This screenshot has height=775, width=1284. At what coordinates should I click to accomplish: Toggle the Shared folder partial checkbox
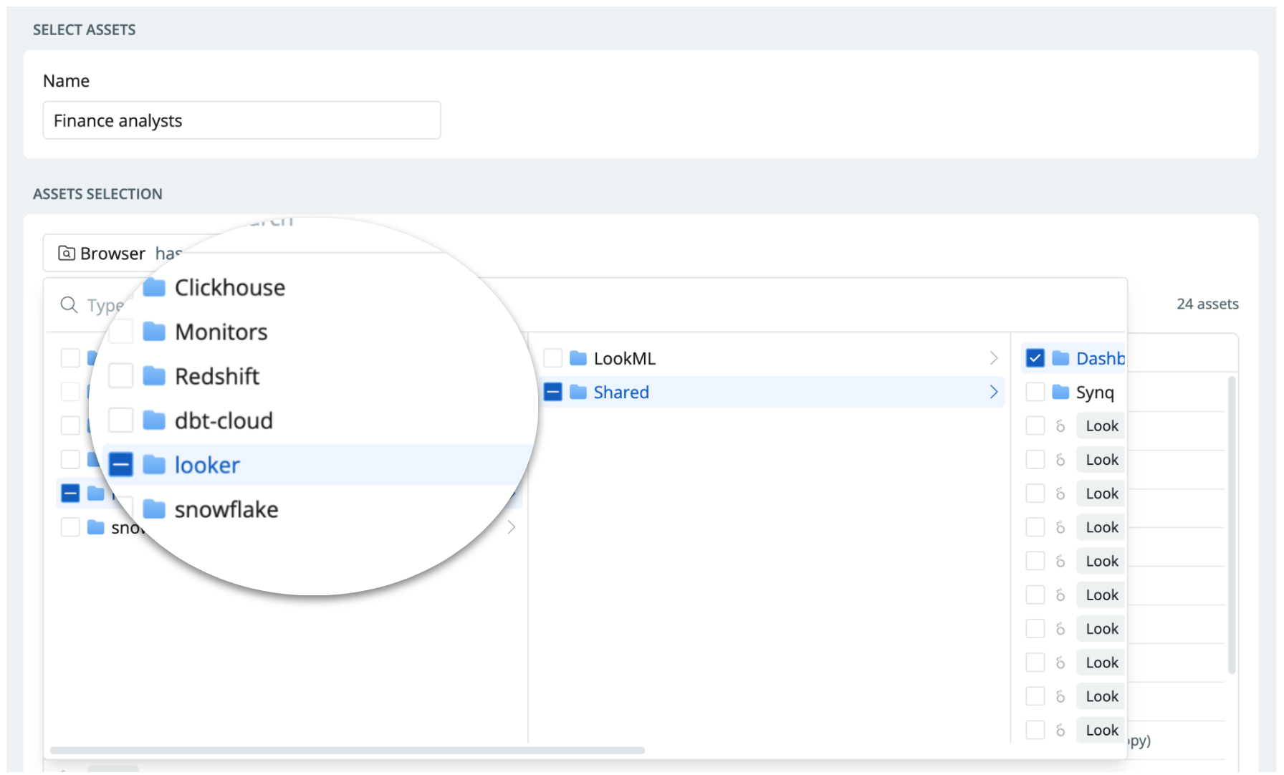point(552,392)
